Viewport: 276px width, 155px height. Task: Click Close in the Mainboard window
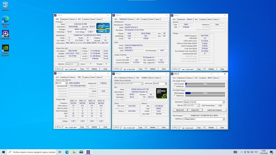pos(164,69)
